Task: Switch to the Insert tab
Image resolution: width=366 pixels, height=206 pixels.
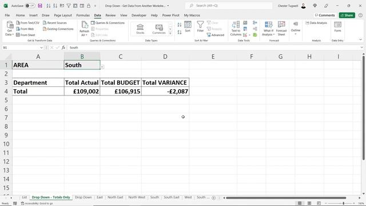Action: [x=33, y=15]
